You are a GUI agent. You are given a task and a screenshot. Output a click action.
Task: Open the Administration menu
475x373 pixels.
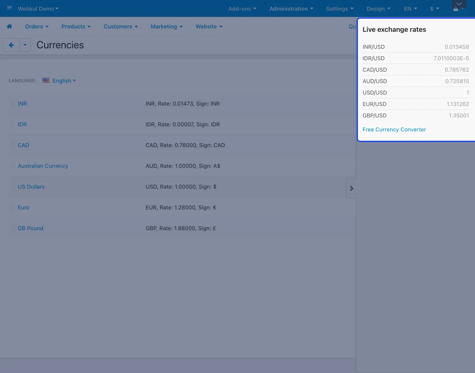pos(291,8)
